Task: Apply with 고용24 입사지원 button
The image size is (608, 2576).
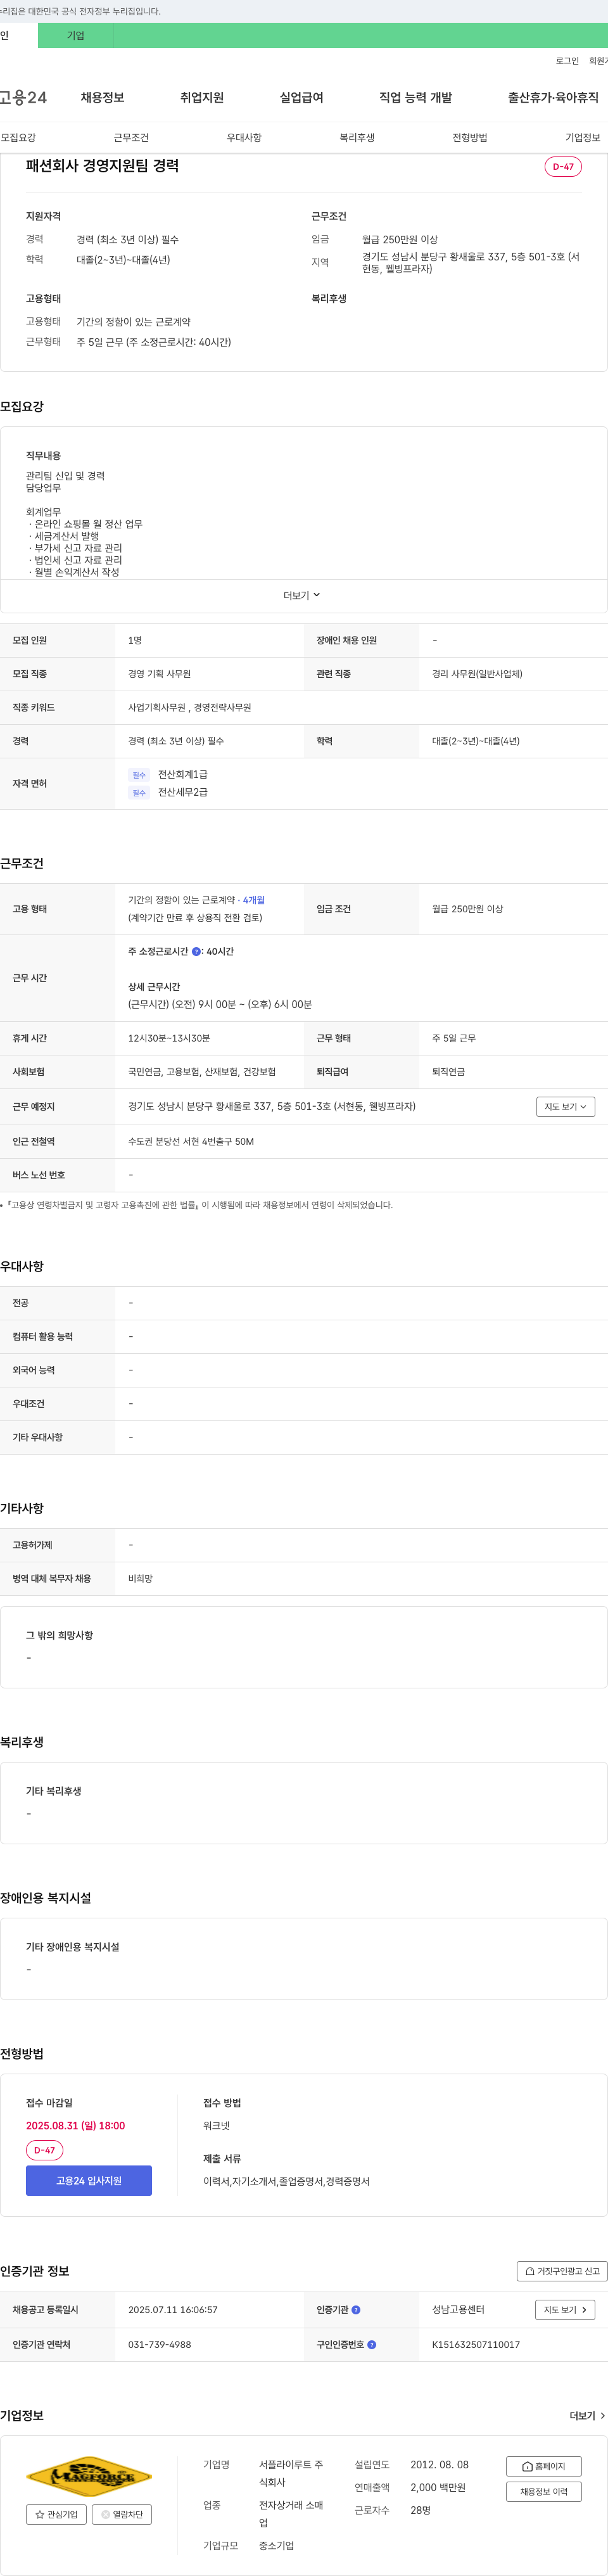Action: click(x=89, y=2180)
